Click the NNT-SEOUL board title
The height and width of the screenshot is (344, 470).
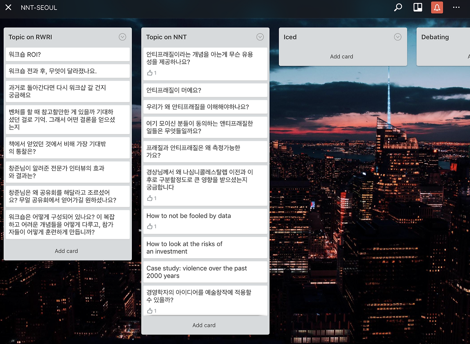(39, 7)
